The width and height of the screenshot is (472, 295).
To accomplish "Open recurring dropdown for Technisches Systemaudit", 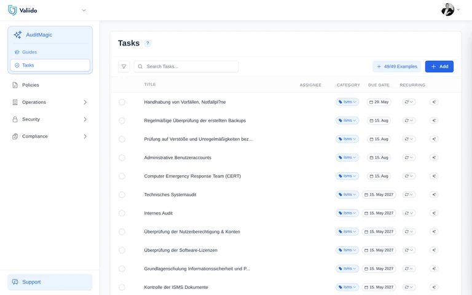I will (x=409, y=195).
